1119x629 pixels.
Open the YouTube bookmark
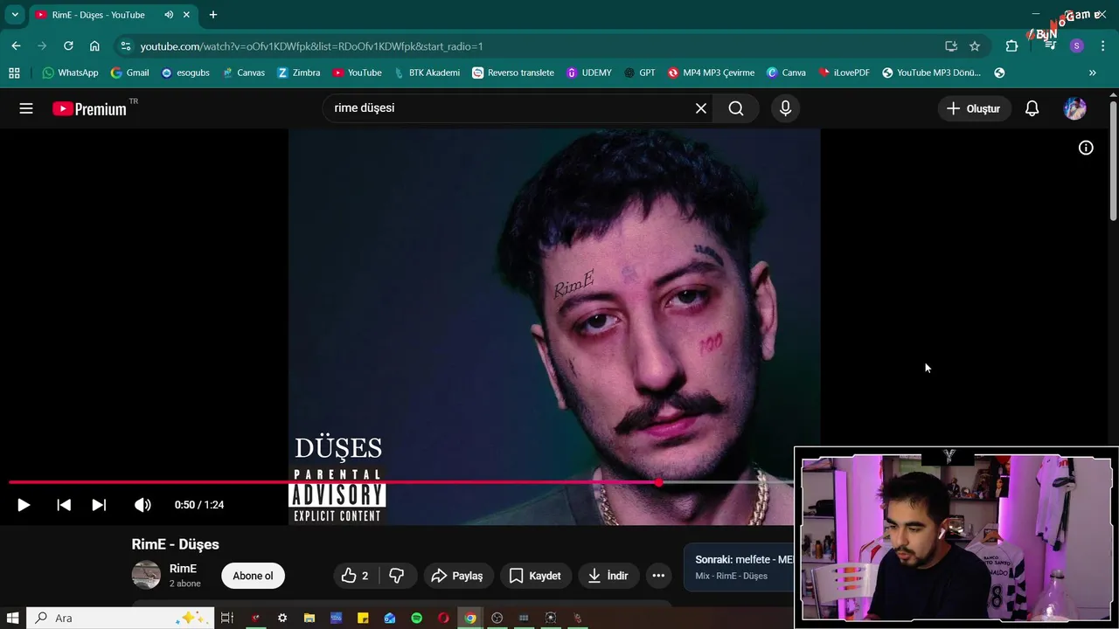(x=357, y=73)
